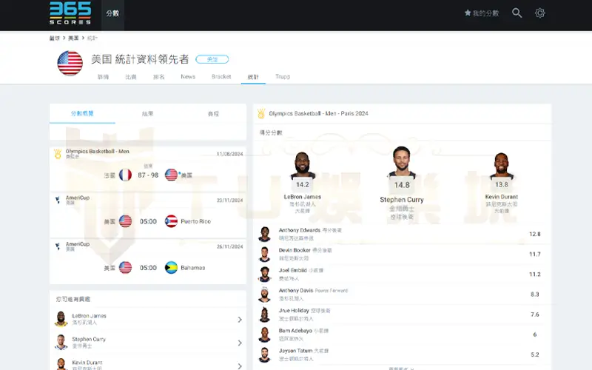The width and height of the screenshot is (592, 370).
Task: Click 美國 in the breadcrumb
Action: [75, 38]
